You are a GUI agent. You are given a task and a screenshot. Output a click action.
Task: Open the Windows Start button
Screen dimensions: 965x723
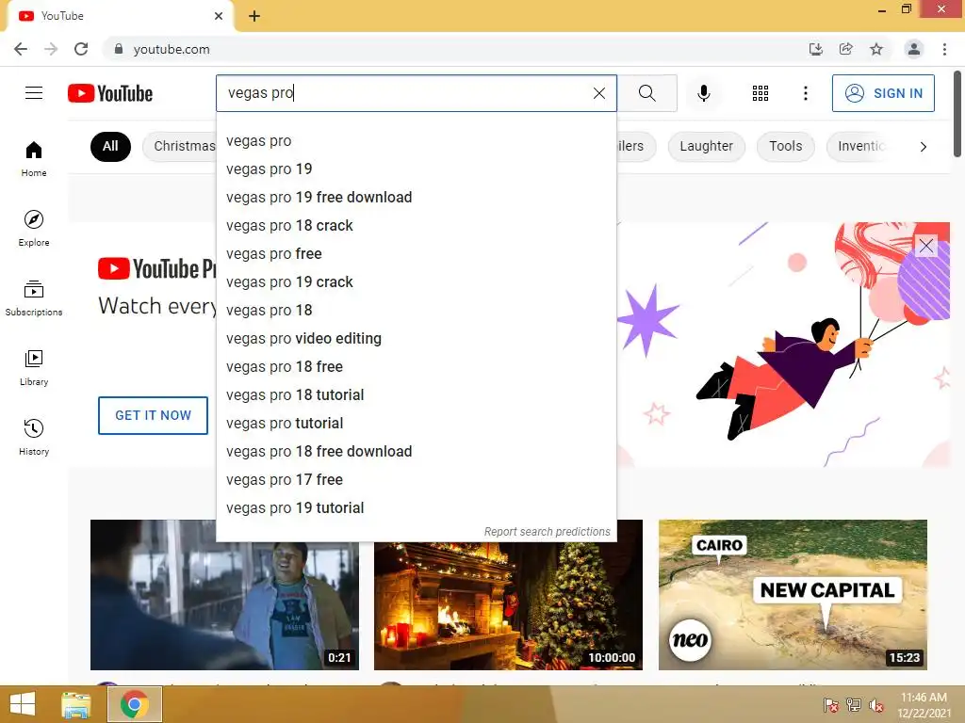[23, 704]
